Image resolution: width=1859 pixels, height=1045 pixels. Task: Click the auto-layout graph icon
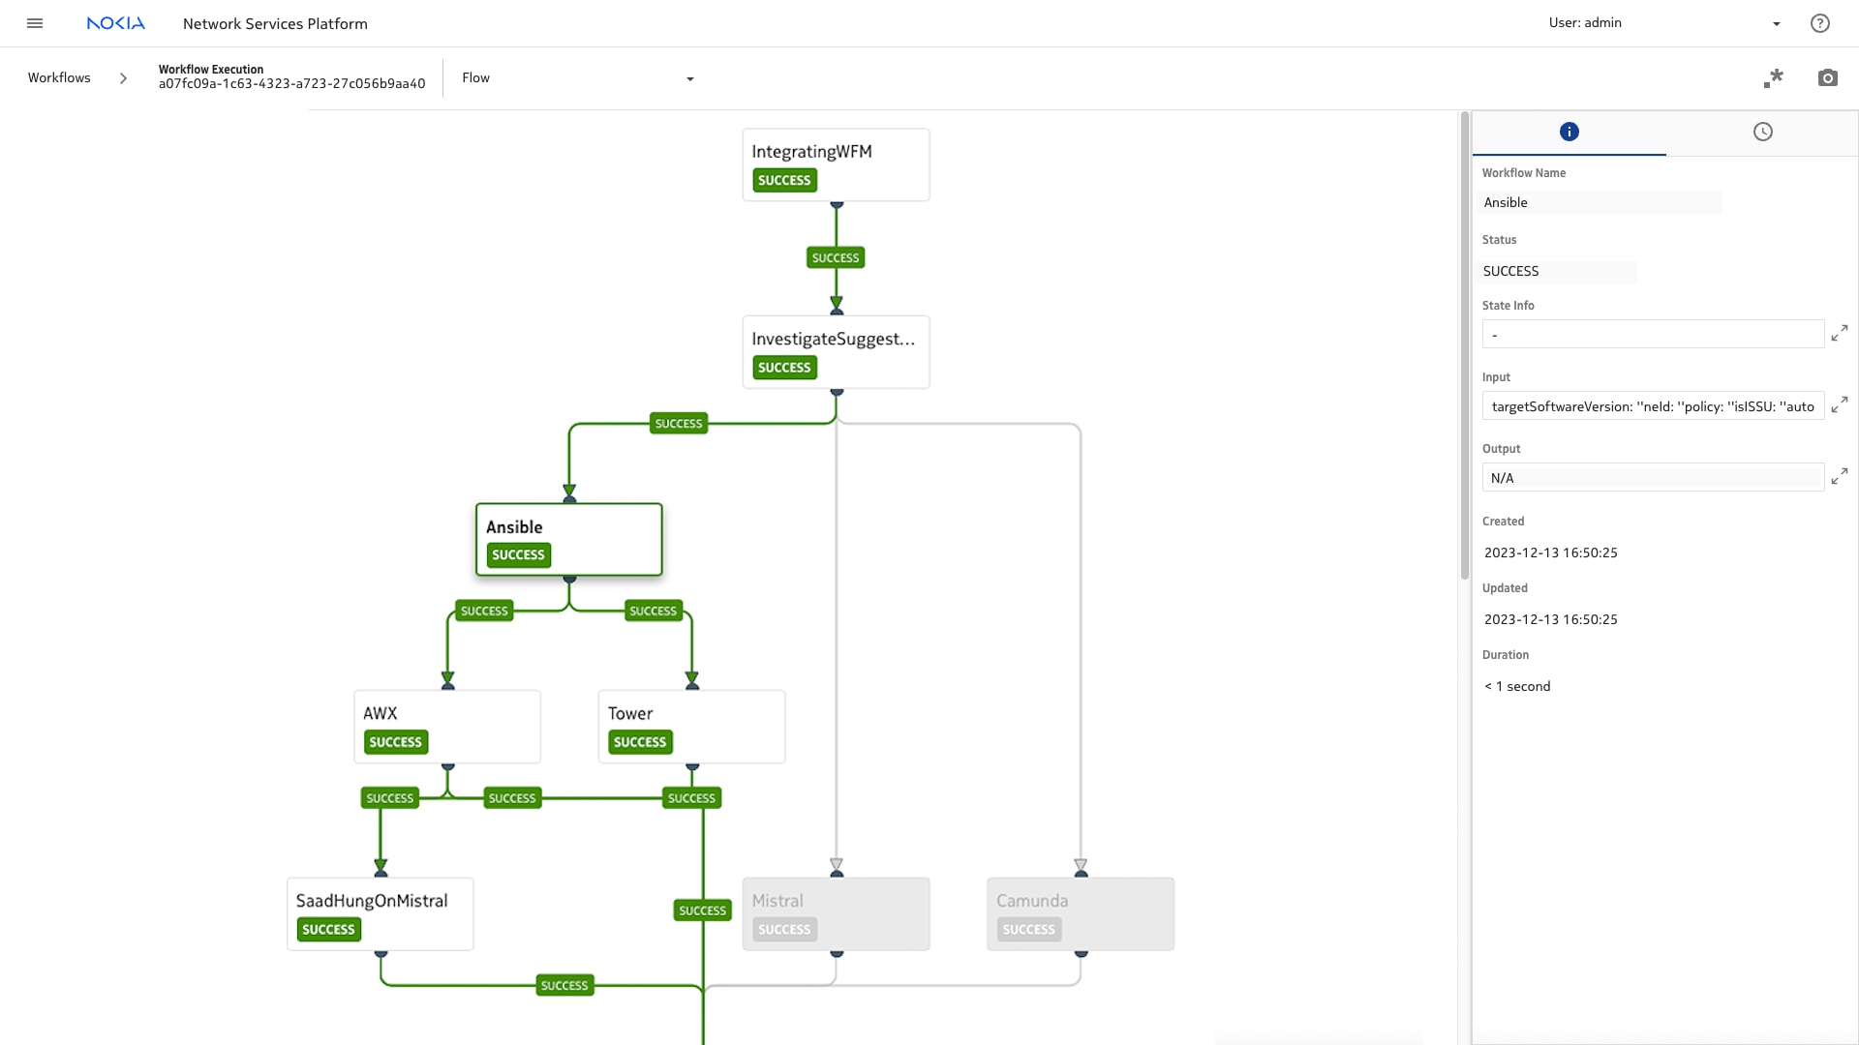point(1773,78)
